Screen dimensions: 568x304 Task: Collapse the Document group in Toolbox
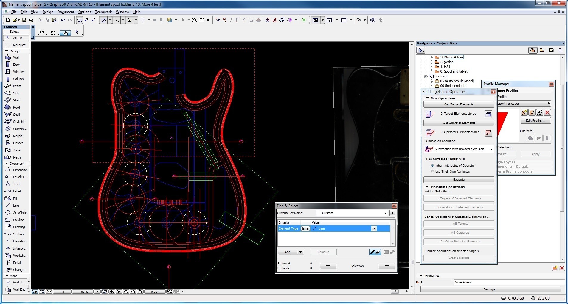[7, 164]
